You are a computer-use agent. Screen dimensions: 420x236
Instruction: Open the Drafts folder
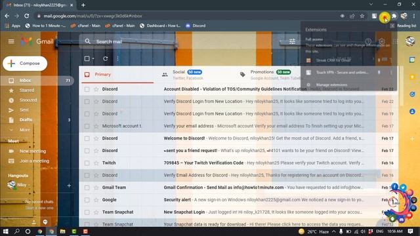pos(26,120)
